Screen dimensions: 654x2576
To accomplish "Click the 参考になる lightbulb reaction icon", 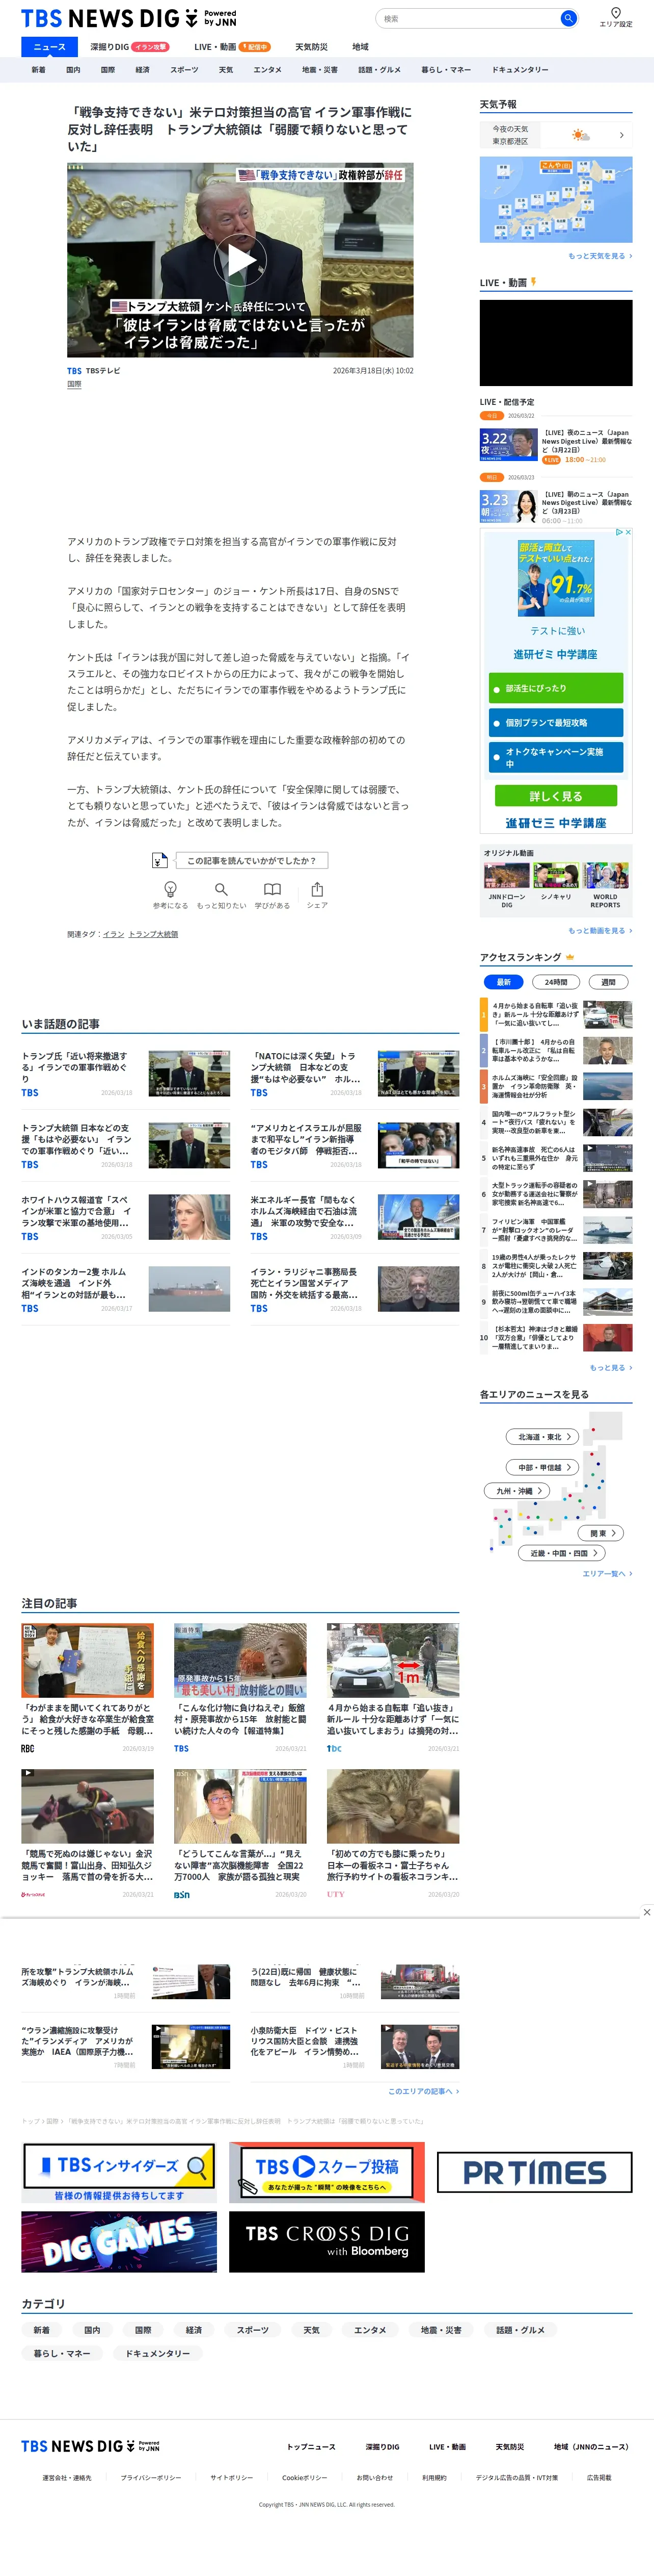I will [171, 889].
